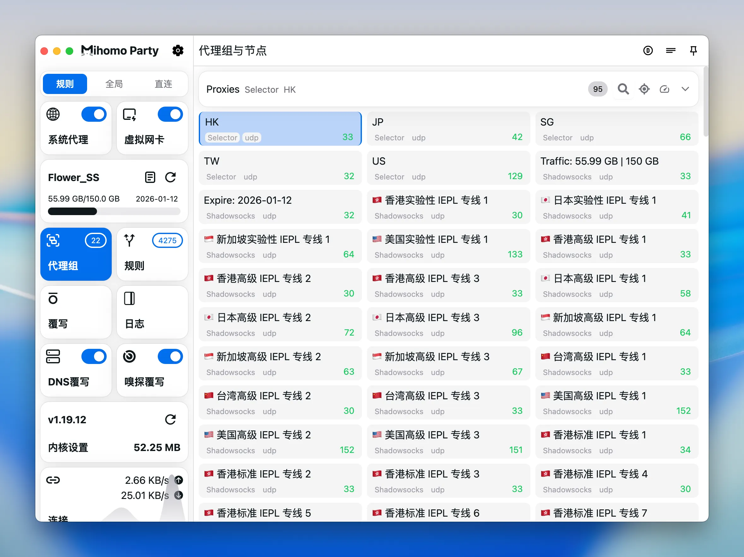Refresh the Flower_SS subscription

point(170,177)
